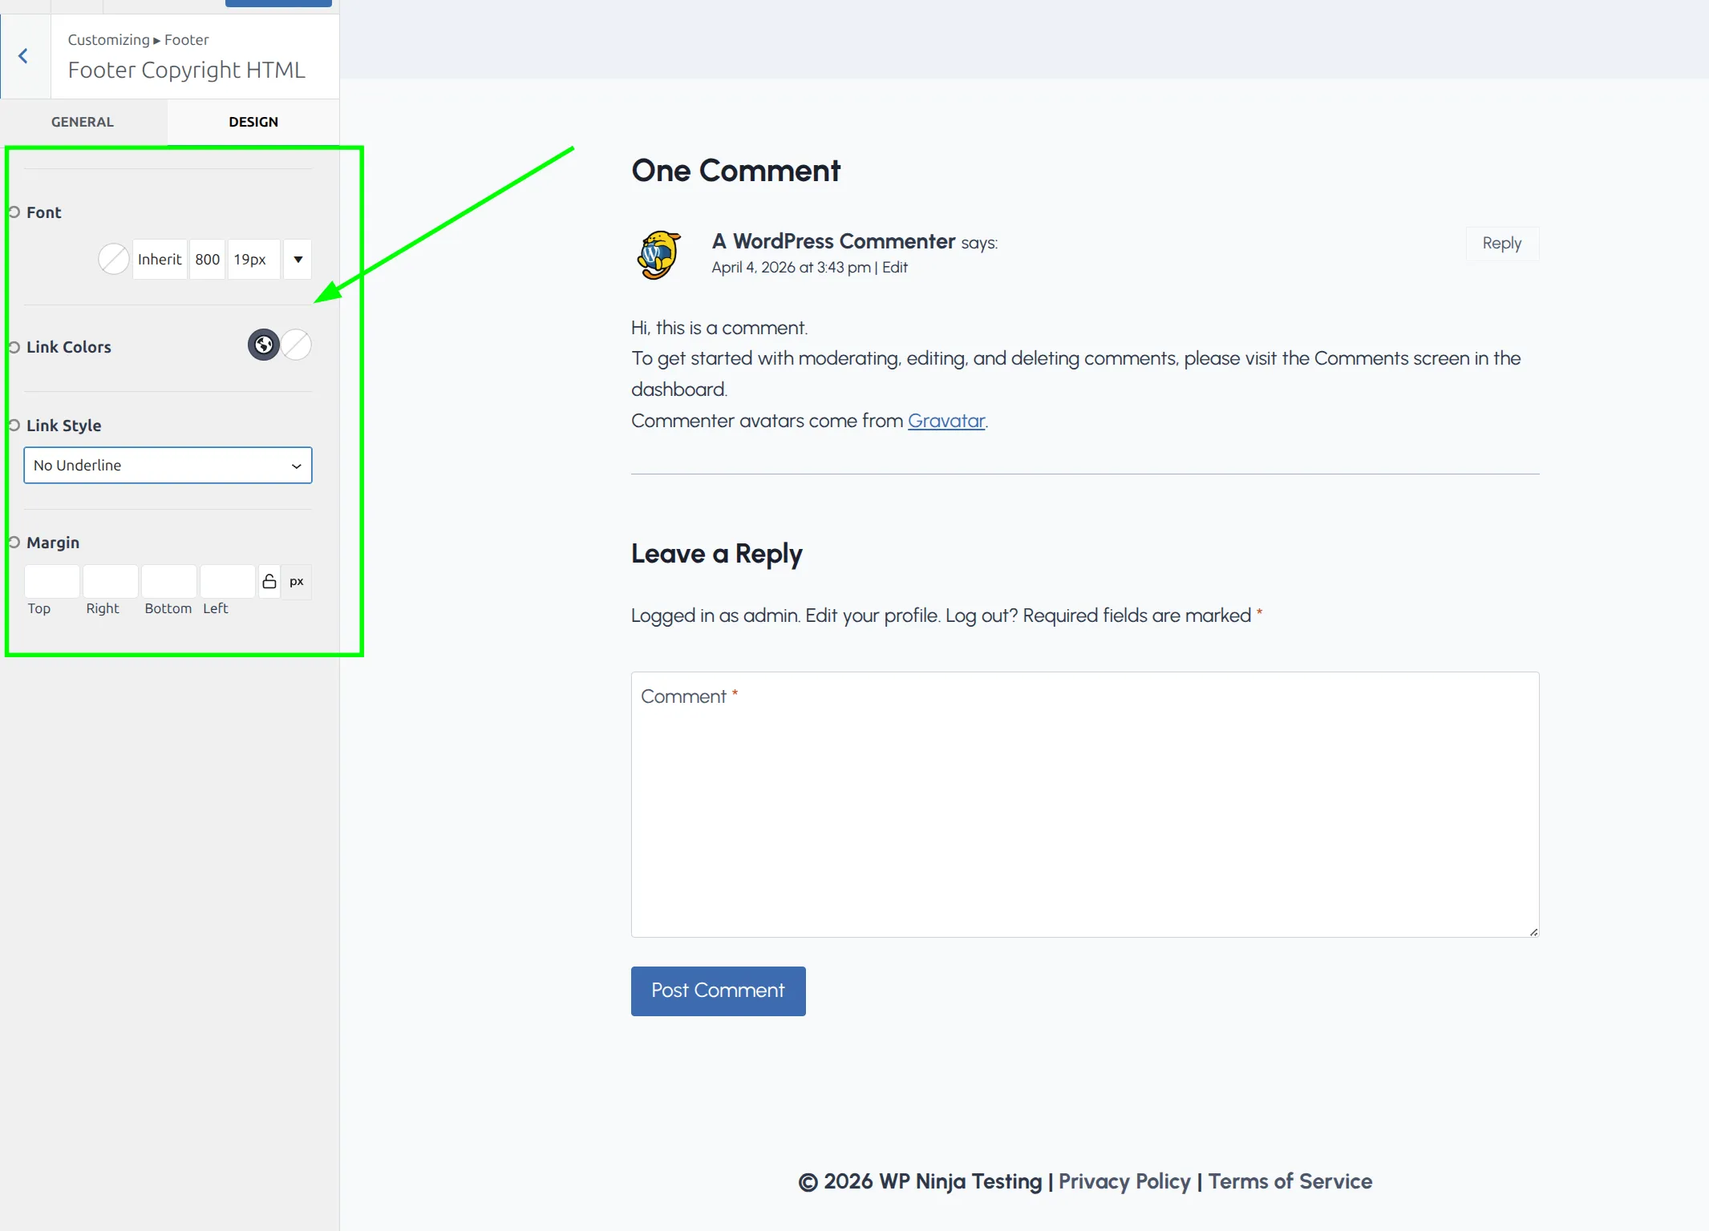Click the reset icon next to Font
The height and width of the screenshot is (1231, 1709).
pos(13,212)
